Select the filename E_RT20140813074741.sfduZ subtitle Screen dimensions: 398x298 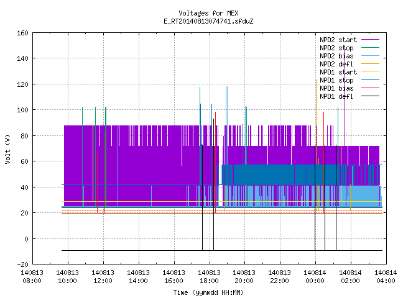pyautogui.click(x=208, y=21)
